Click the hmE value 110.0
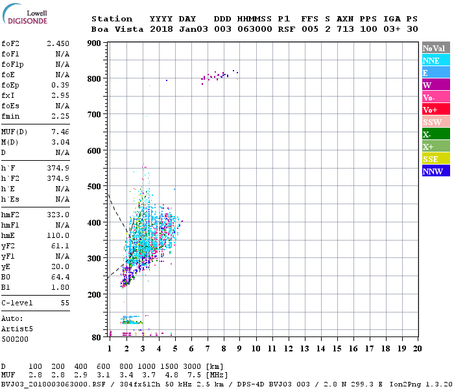The width and height of the screenshot is (454, 389). point(58,235)
